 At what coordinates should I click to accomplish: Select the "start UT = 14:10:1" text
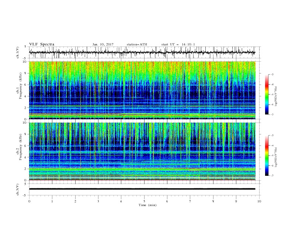click(x=178, y=44)
